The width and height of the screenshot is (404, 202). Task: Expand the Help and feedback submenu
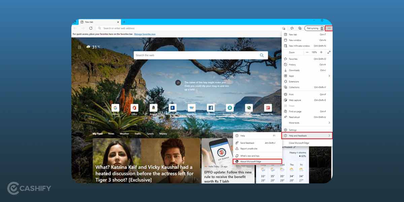click(x=330, y=136)
